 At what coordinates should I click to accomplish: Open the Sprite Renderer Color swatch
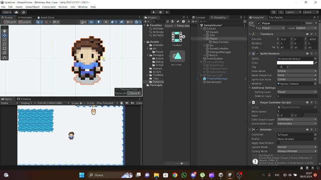(295, 63)
